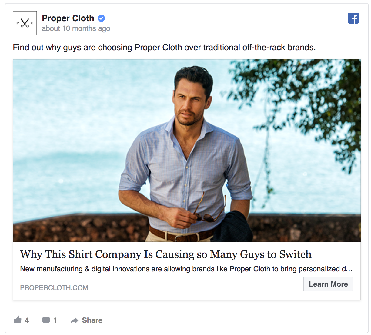Open the Proper Cloth page name link
The width and height of the screenshot is (371, 335).
coord(68,18)
